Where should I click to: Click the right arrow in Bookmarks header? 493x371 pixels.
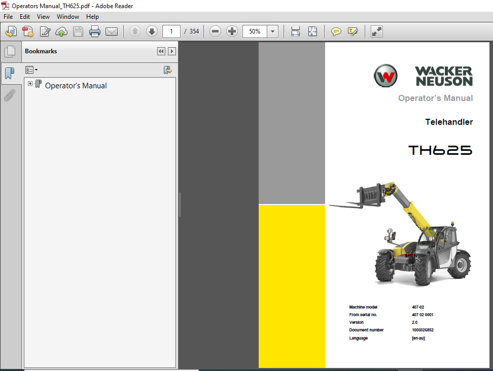171,51
